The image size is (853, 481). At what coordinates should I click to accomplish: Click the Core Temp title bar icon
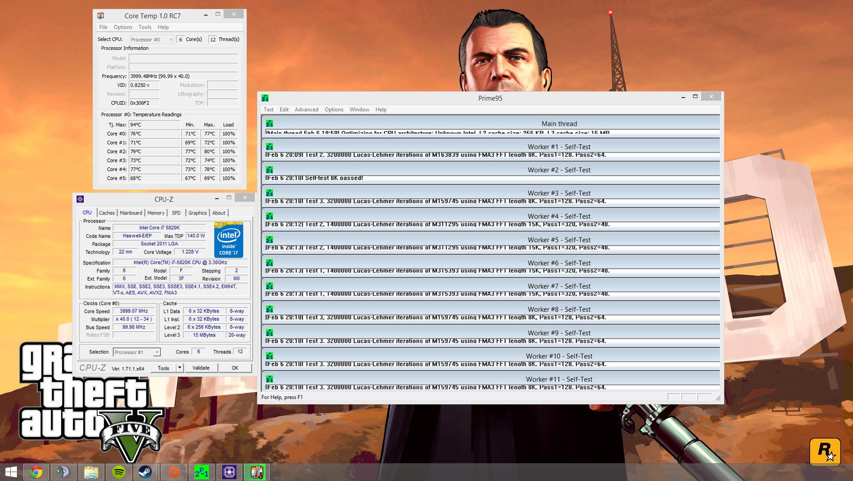(101, 16)
